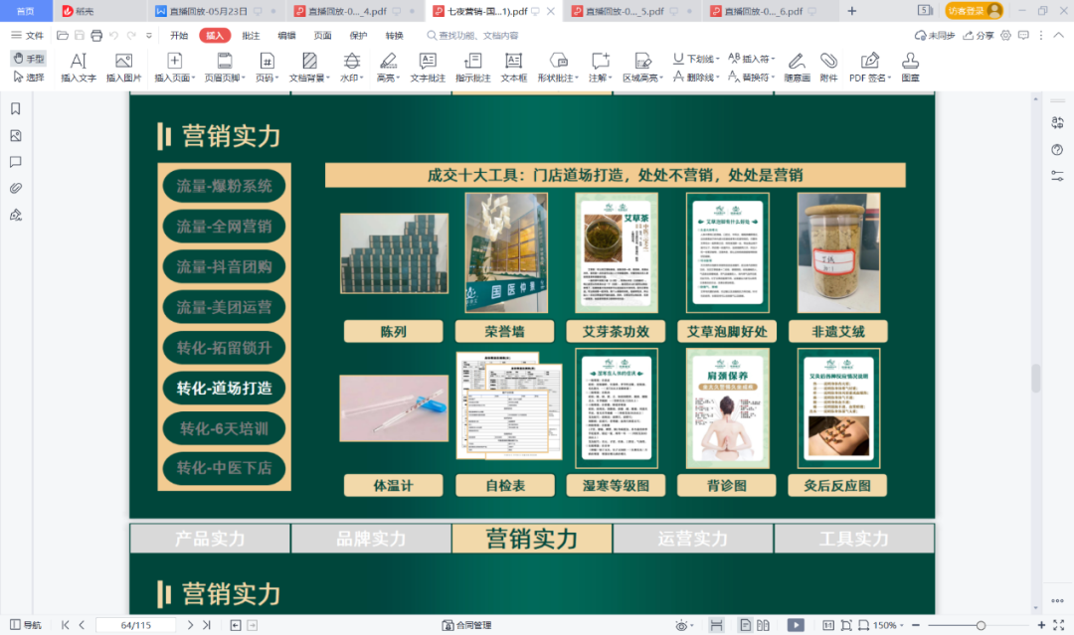This screenshot has width=1074, height=635.
Task: Click the zoom in plus button
Action: click(1041, 625)
